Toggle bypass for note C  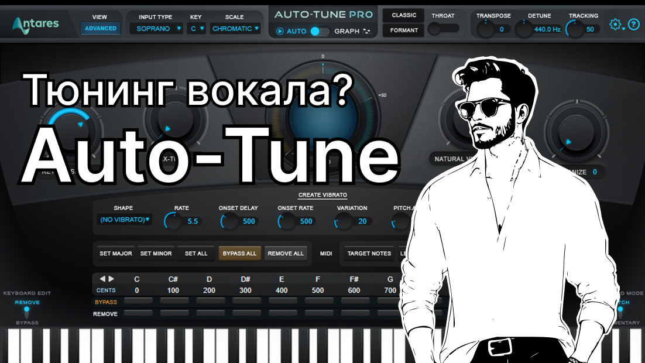pyautogui.click(x=138, y=302)
